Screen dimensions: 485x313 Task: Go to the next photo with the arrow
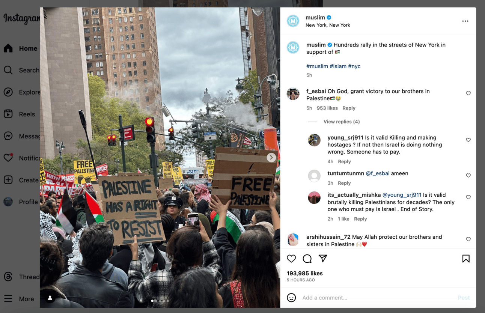pos(271,158)
